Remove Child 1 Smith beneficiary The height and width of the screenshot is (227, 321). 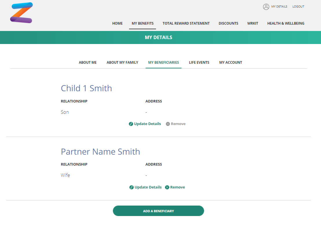pyautogui.click(x=176, y=124)
